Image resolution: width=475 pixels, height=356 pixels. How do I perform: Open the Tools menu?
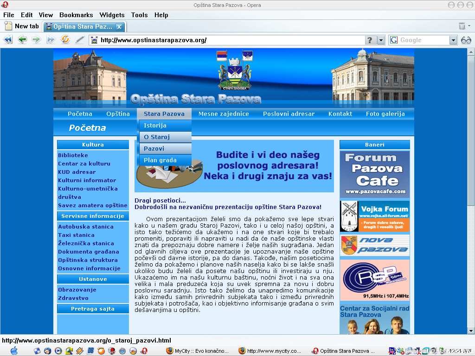(x=139, y=15)
